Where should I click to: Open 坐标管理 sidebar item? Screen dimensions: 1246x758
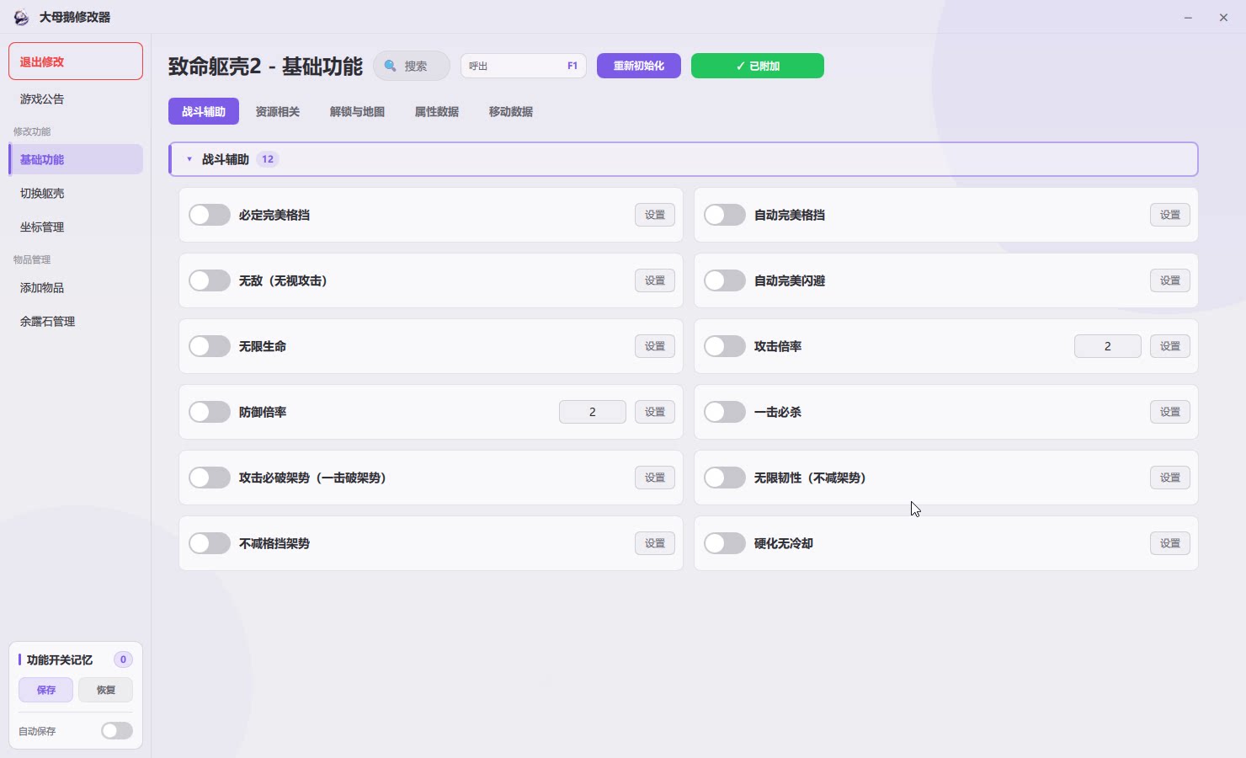[76, 227]
